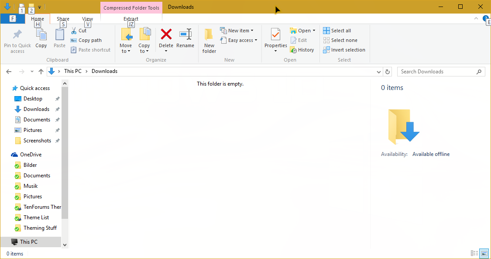
Task: Click Invert selection
Action: pyautogui.click(x=344, y=50)
